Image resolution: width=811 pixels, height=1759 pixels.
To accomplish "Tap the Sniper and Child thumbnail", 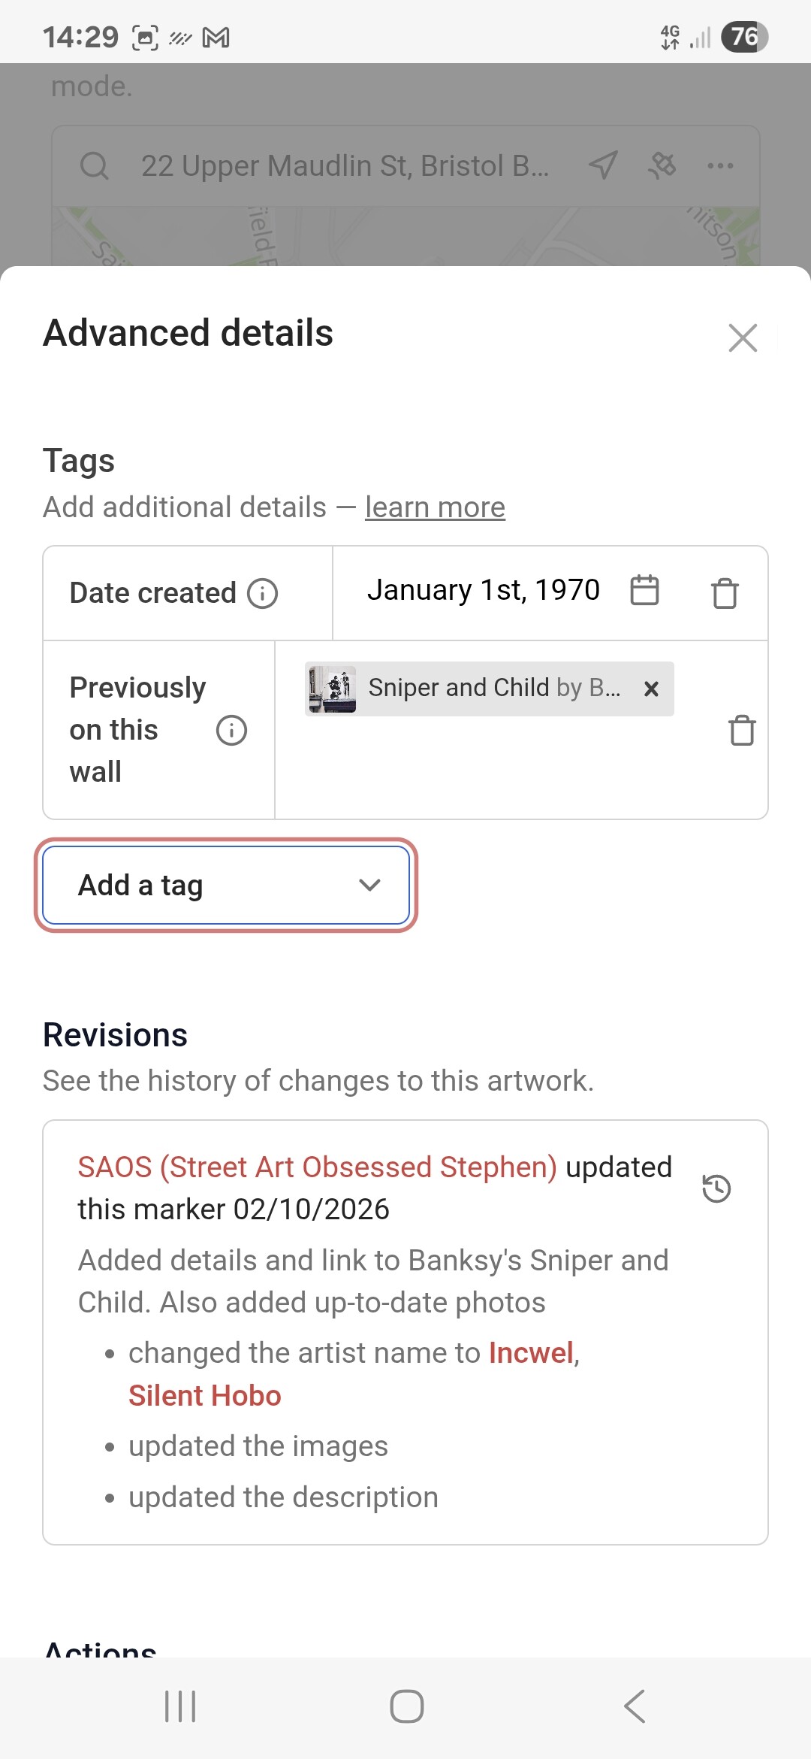I will 332,689.
